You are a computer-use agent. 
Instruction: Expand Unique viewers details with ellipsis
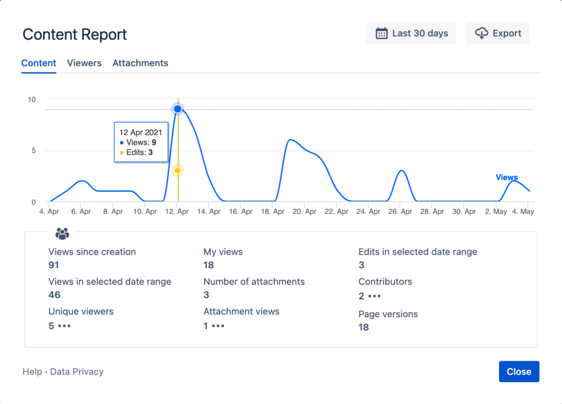(65, 326)
